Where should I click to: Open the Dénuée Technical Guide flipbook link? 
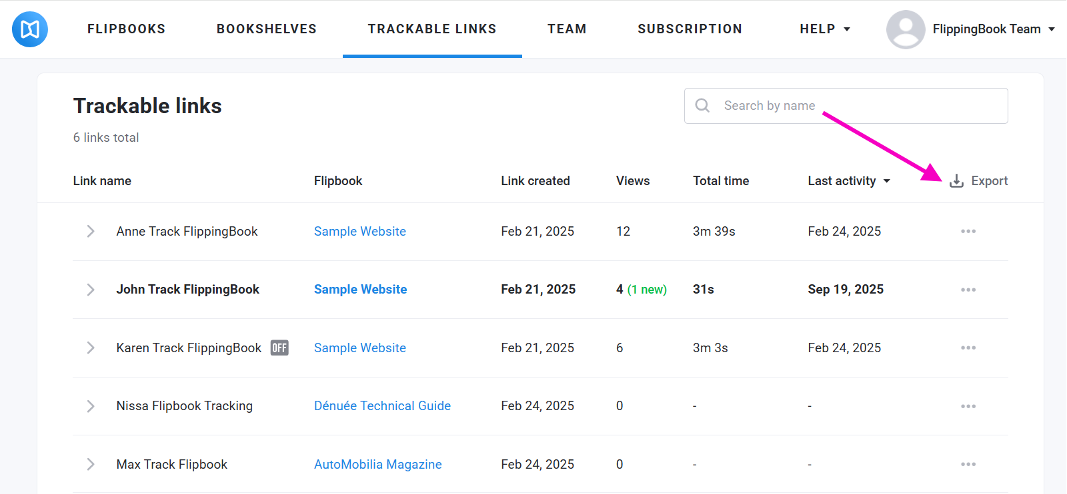pyautogui.click(x=382, y=406)
